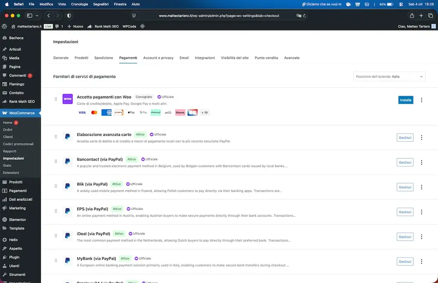Open Codici promozionali in WooCommerce submenu
This screenshot has height=283, width=438.
pyautogui.click(x=18, y=144)
